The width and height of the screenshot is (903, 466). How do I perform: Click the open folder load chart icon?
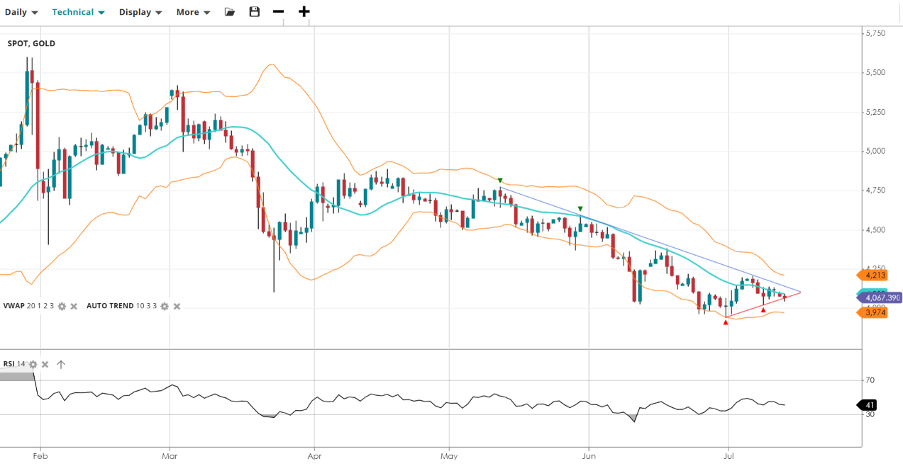click(229, 12)
